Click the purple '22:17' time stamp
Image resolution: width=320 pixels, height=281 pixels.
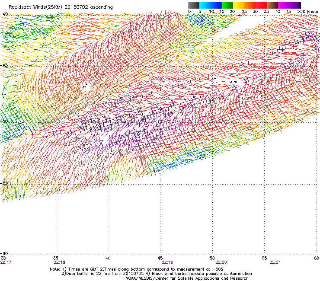(x=6, y=262)
